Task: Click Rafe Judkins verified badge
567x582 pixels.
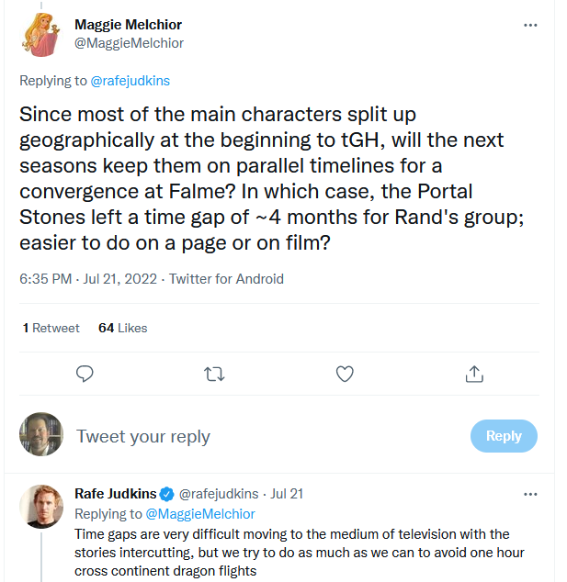Action: pos(167,495)
